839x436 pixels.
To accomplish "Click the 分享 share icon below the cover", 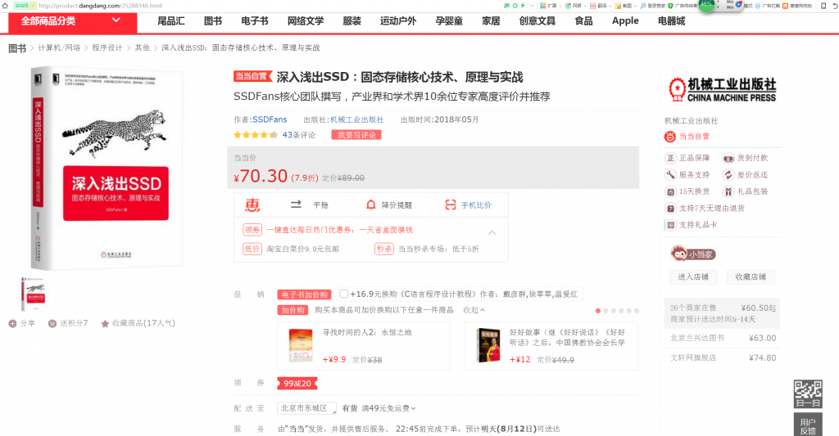I will click(12, 323).
